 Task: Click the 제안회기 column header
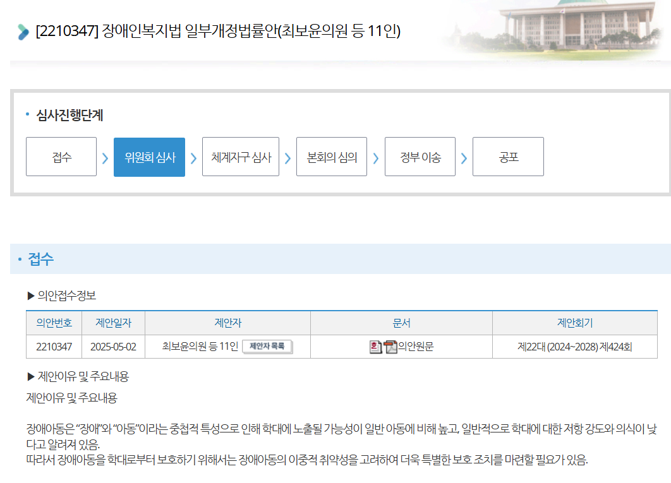pyautogui.click(x=575, y=323)
